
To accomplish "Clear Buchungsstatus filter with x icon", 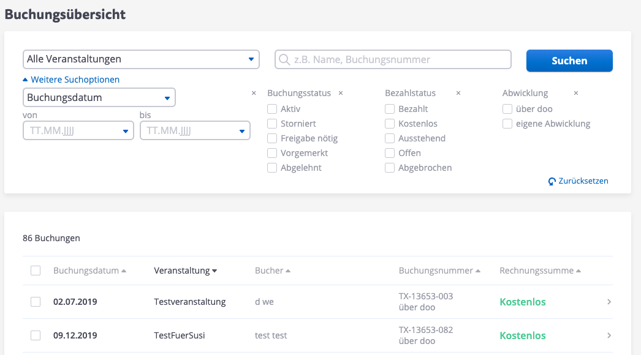I will pyautogui.click(x=341, y=93).
